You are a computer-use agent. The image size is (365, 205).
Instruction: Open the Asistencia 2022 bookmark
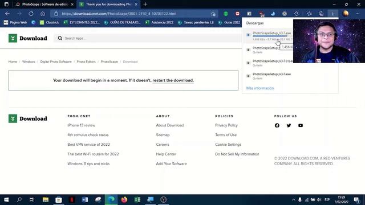pyautogui.click(x=159, y=22)
